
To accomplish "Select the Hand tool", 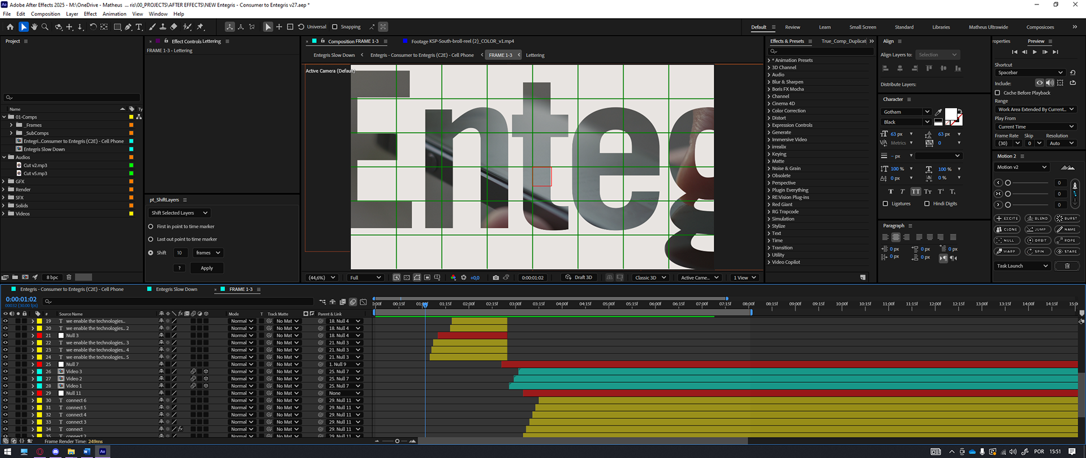I will (x=34, y=27).
